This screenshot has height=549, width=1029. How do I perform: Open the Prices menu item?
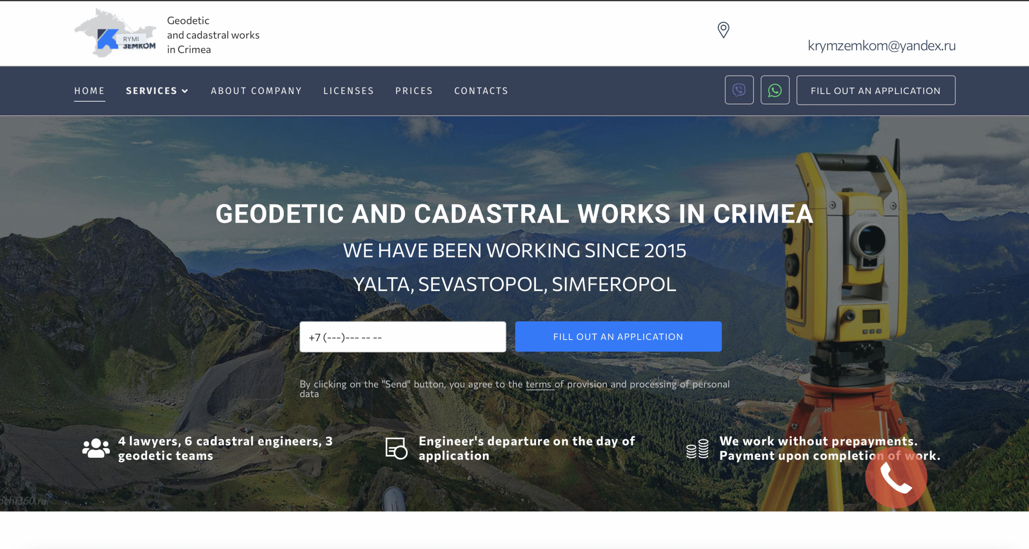[414, 91]
